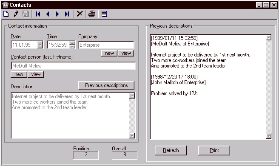
Task: Decrease the Time with the down spinner
Action: click(x=72, y=47)
